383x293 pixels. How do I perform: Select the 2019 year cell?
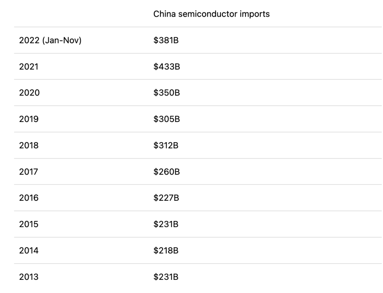(x=29, y=119)
